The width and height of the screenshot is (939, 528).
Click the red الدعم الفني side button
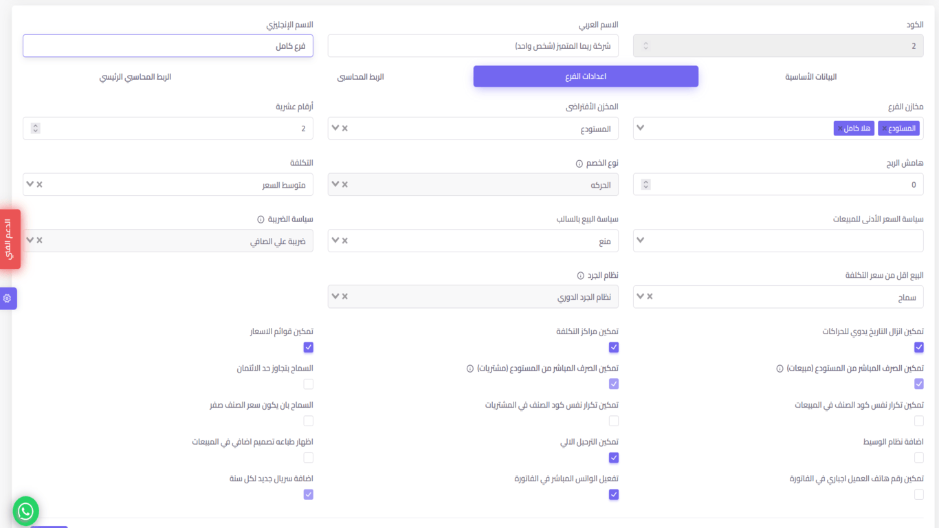(x=9, y=239)
